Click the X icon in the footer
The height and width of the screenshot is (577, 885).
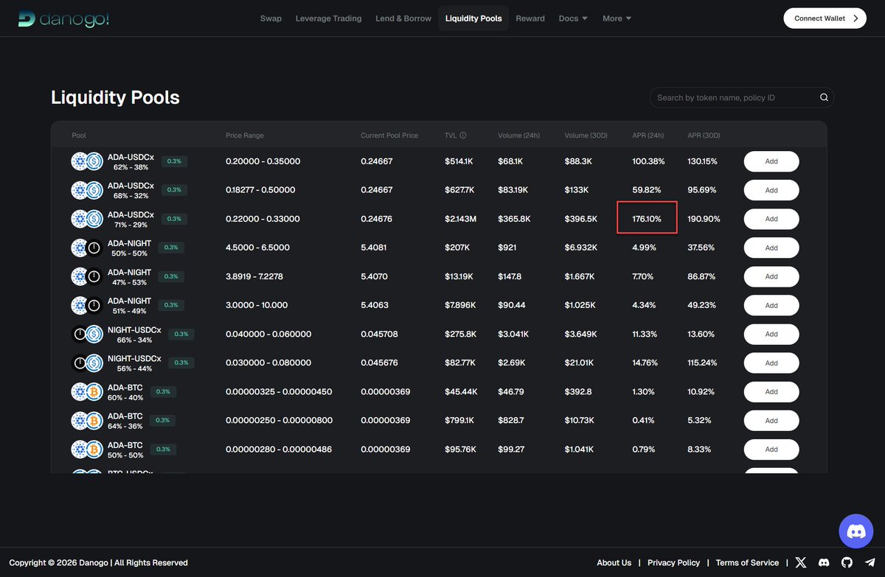tap(801, 562)
